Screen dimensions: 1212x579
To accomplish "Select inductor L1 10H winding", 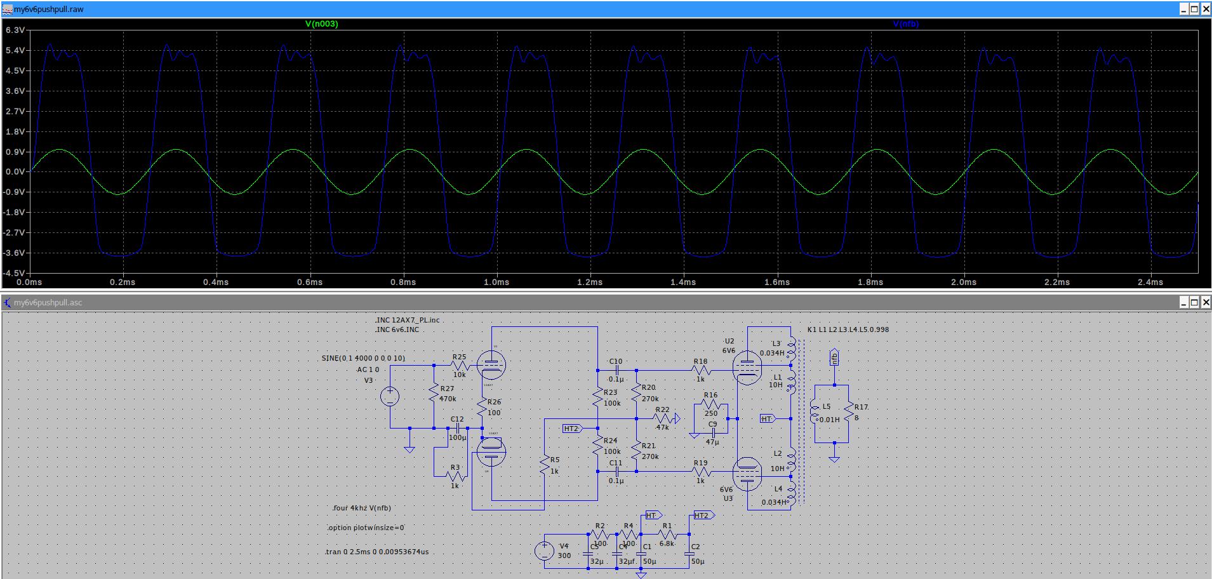I will tap(791, 383).
